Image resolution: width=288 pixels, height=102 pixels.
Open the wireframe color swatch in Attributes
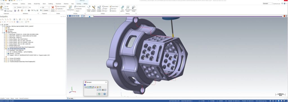click(15, 10)
